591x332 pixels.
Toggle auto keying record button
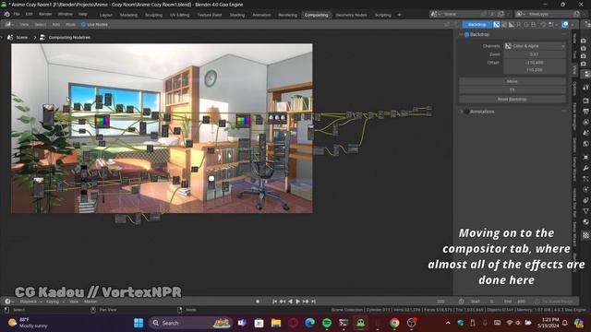(x=258, y=302)
